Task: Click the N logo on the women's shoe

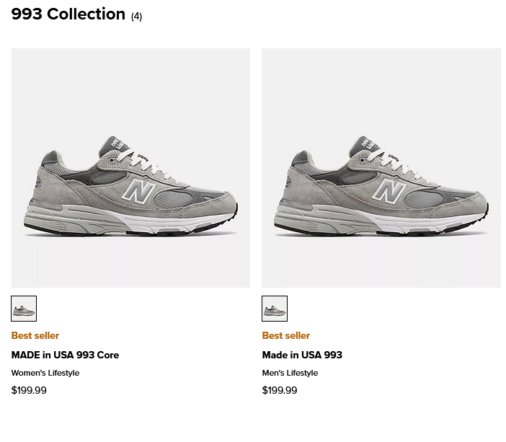Action: (138, 192)
